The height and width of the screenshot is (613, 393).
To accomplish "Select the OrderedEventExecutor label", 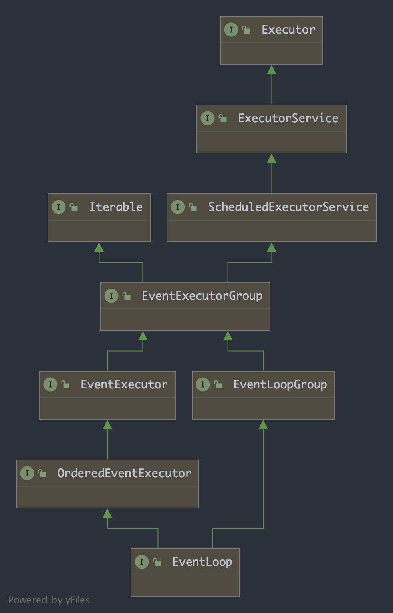I will (x=124, y=473).
